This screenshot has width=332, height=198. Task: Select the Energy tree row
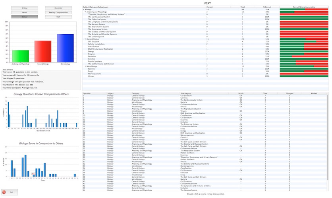205,52
